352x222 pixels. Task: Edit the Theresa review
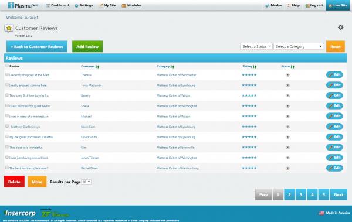334,75
